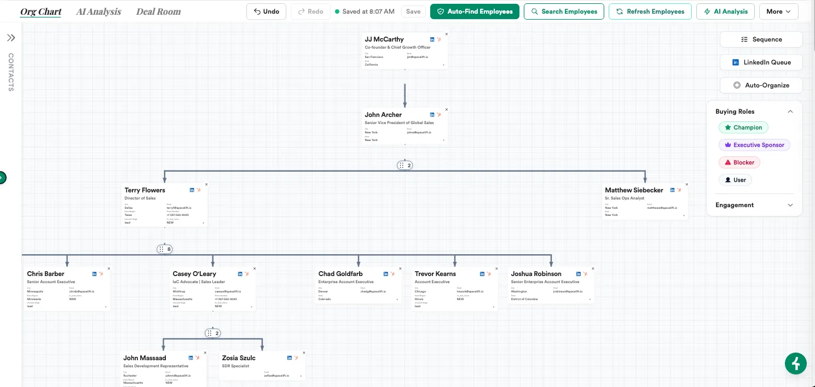Image resolution: width=815 pixels, height=387 pixels.
Task: Click the Undo button
Action: click(266, 11)
